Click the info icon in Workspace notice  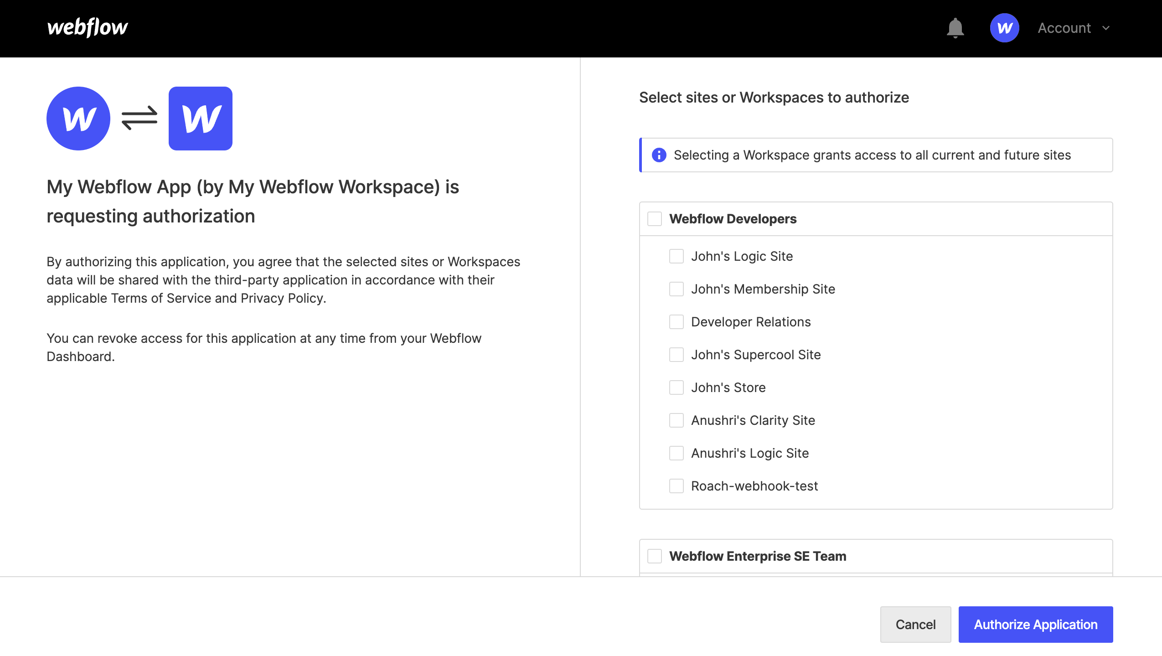659,155
